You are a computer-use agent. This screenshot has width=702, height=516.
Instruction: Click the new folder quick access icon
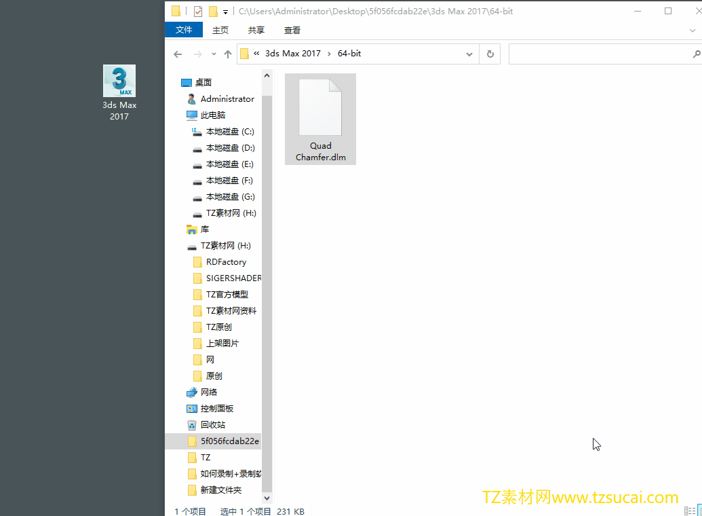tap(214, 12)
